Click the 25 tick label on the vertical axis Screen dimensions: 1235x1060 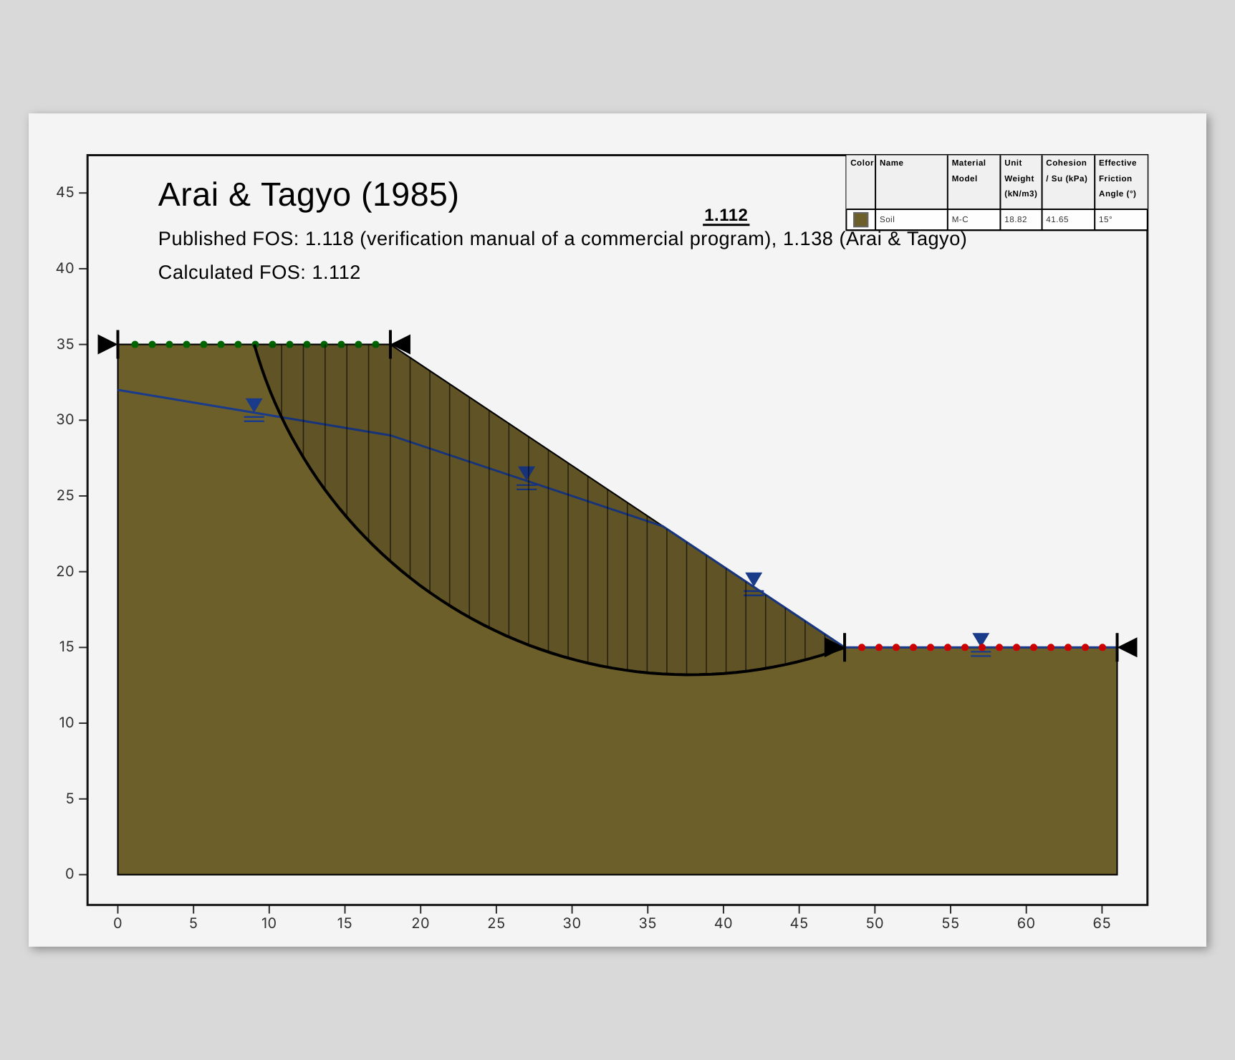point(65,495)
